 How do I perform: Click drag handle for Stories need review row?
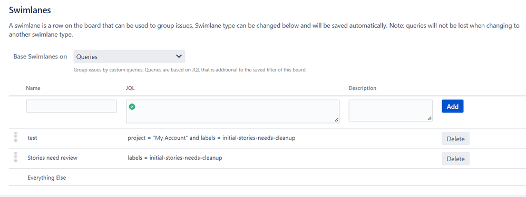[x=15, y=157]
